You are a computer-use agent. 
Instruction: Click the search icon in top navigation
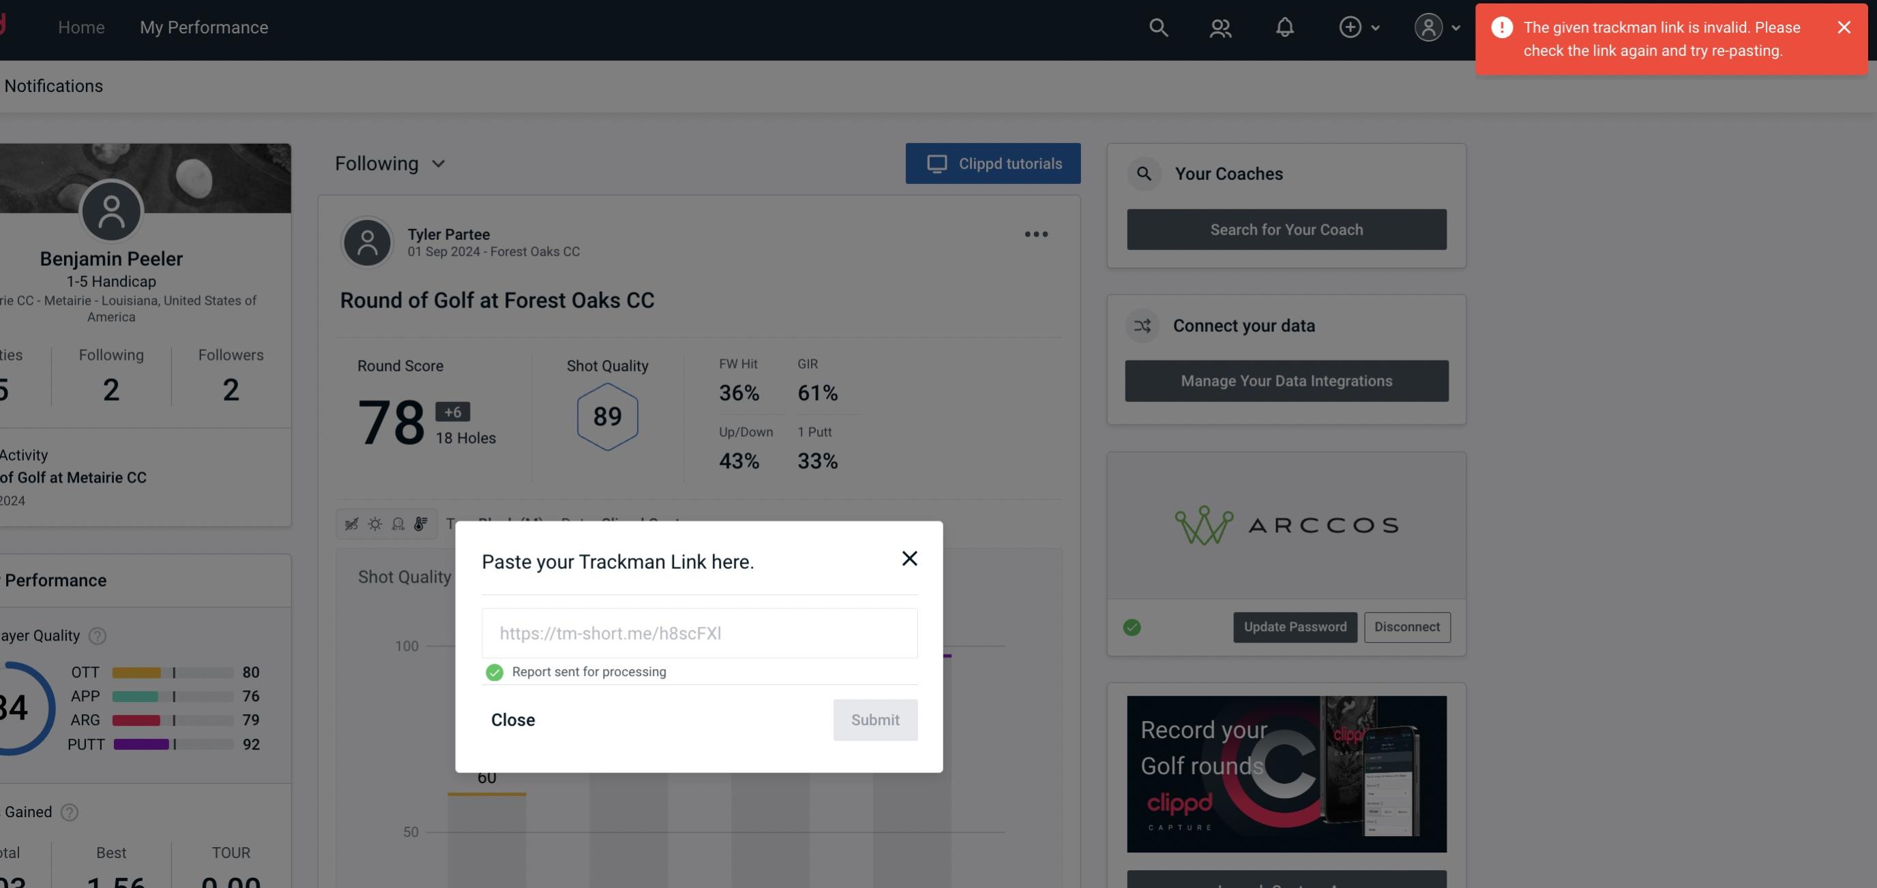(1157, 27)
